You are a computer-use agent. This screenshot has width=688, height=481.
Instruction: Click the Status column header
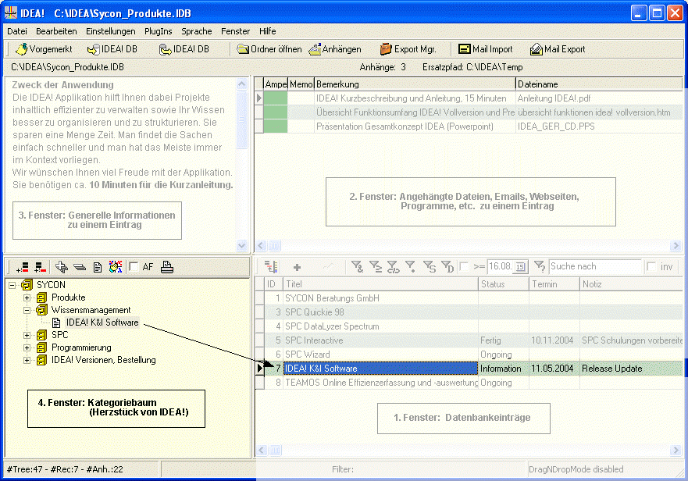(x=504, y=284)
